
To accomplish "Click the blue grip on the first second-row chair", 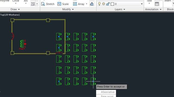I will click(59, 48).
